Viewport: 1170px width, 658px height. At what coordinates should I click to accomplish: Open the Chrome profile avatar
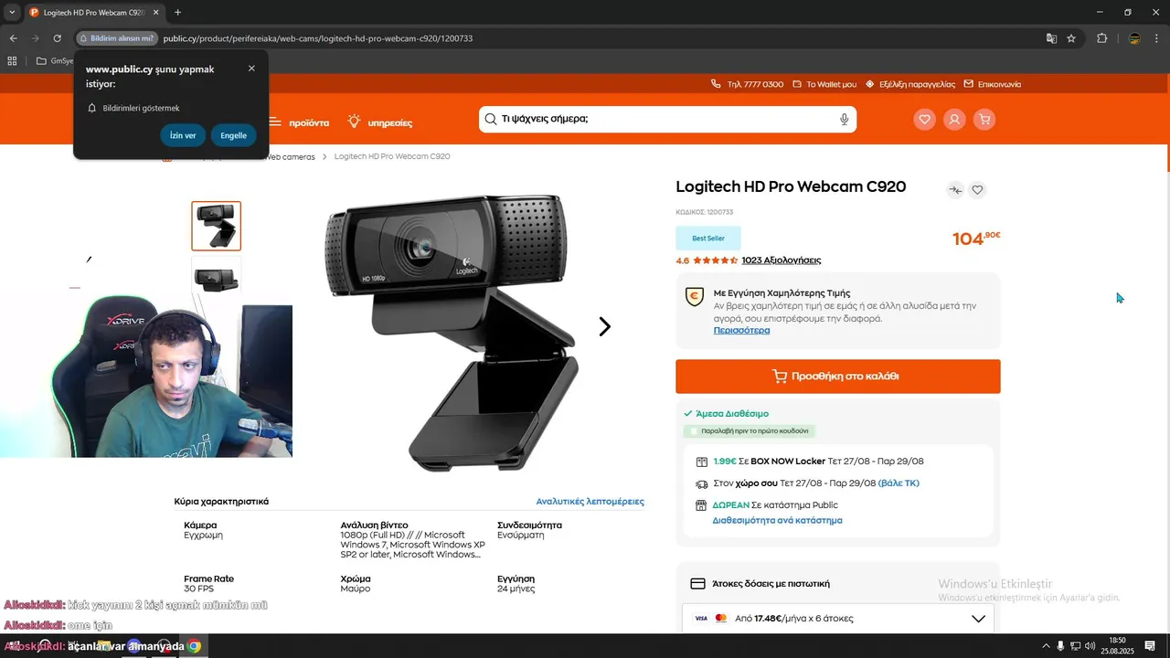[x=1134, y=38]
